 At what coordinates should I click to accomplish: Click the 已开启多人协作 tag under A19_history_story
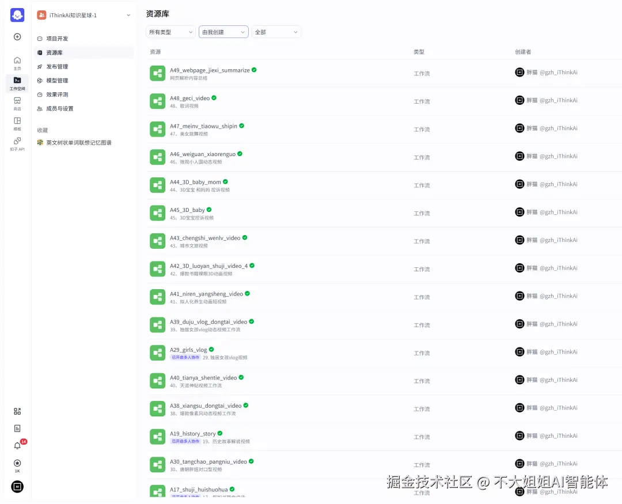click(x=185, y=441)
